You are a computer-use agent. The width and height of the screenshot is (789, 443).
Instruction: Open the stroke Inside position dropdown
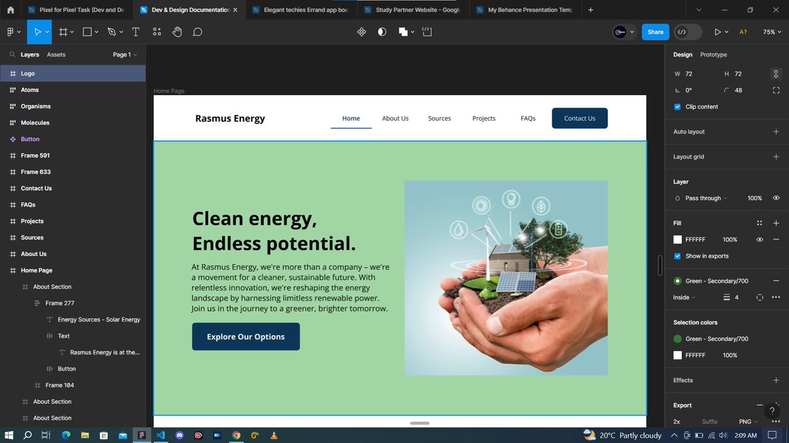pos(684,297)
